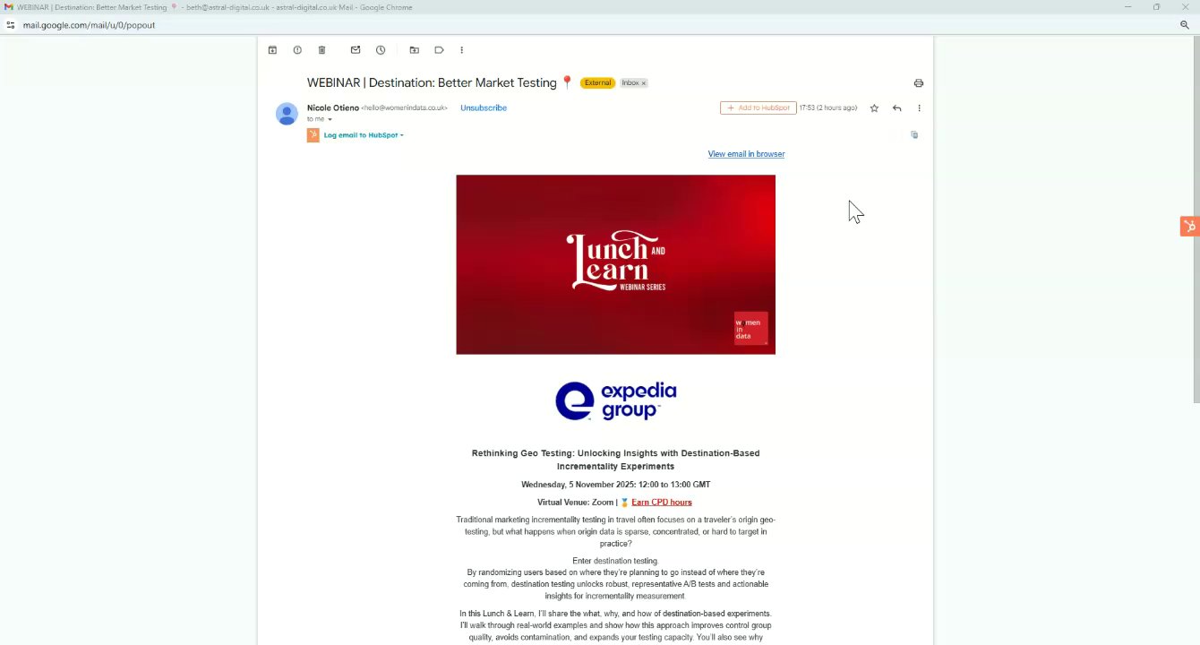Archive this email
Image resolution: width=1200 pixels, height=645 pixels.
(272, 50)
